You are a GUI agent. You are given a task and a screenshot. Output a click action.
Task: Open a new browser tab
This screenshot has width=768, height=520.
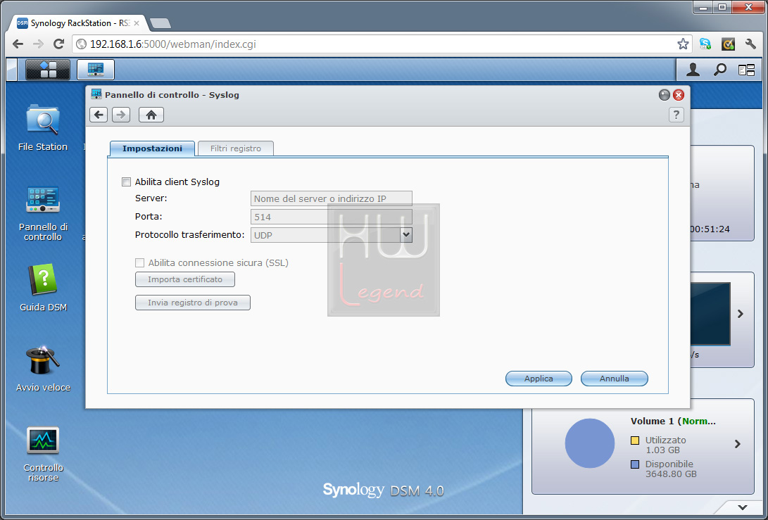pos(160,23)
